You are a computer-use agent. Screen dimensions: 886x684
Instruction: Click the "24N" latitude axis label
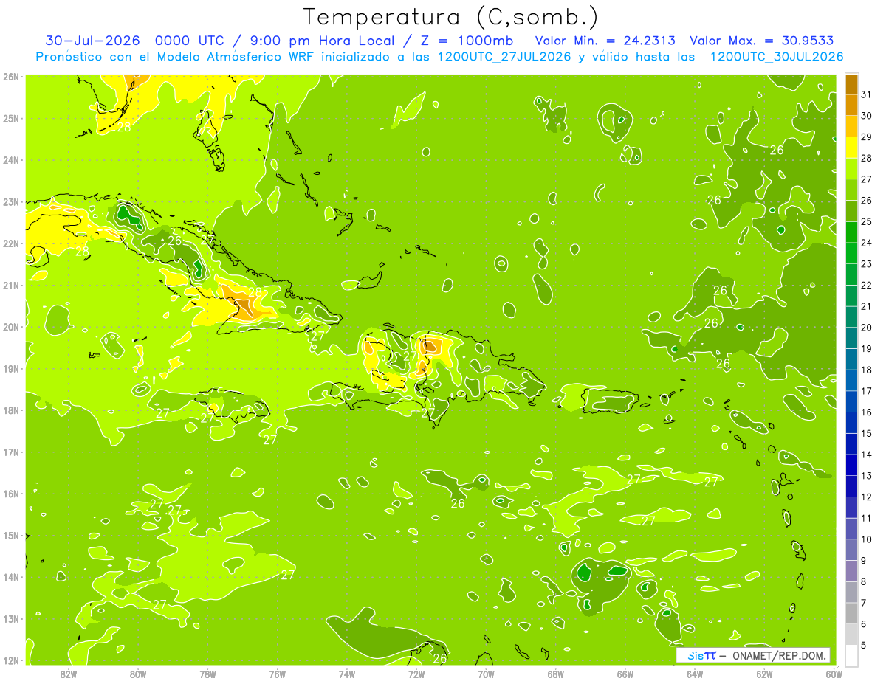tap(11, 160)
